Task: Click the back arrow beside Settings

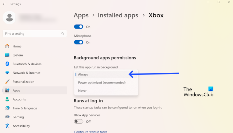Action: point(4,4)
